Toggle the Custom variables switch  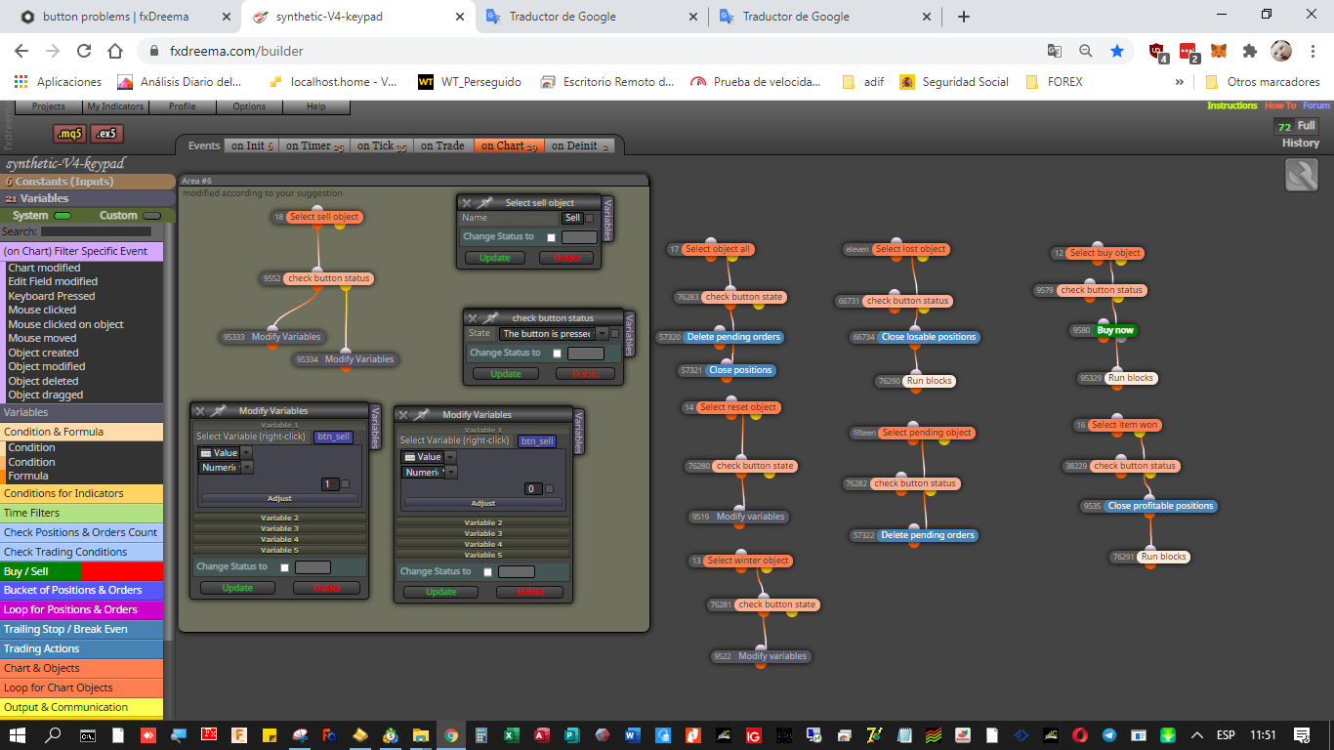tap(151, 216)
